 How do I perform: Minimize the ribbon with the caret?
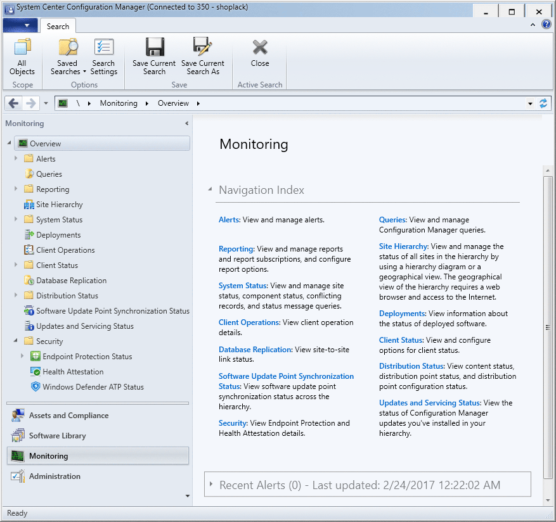(x=533, y=25)
